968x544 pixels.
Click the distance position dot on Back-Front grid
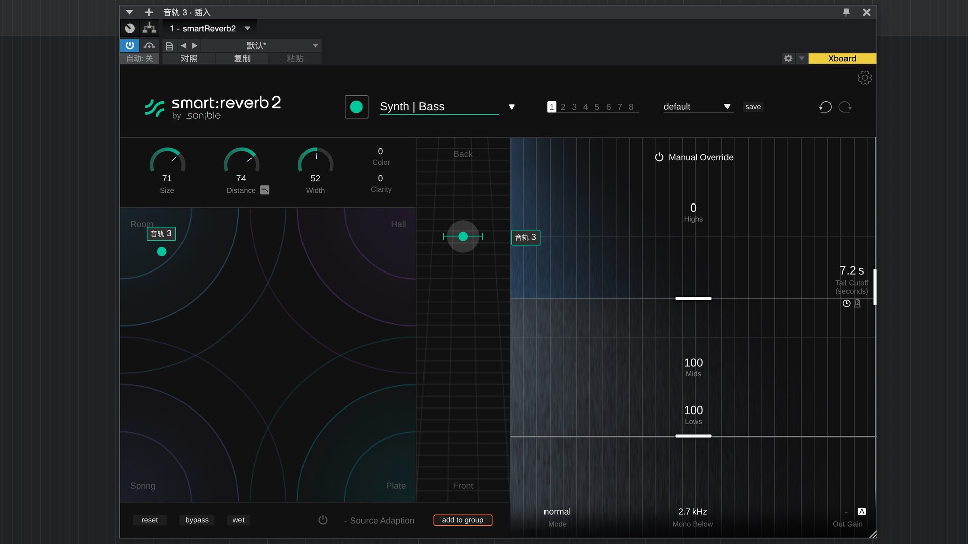click(463, 236)
